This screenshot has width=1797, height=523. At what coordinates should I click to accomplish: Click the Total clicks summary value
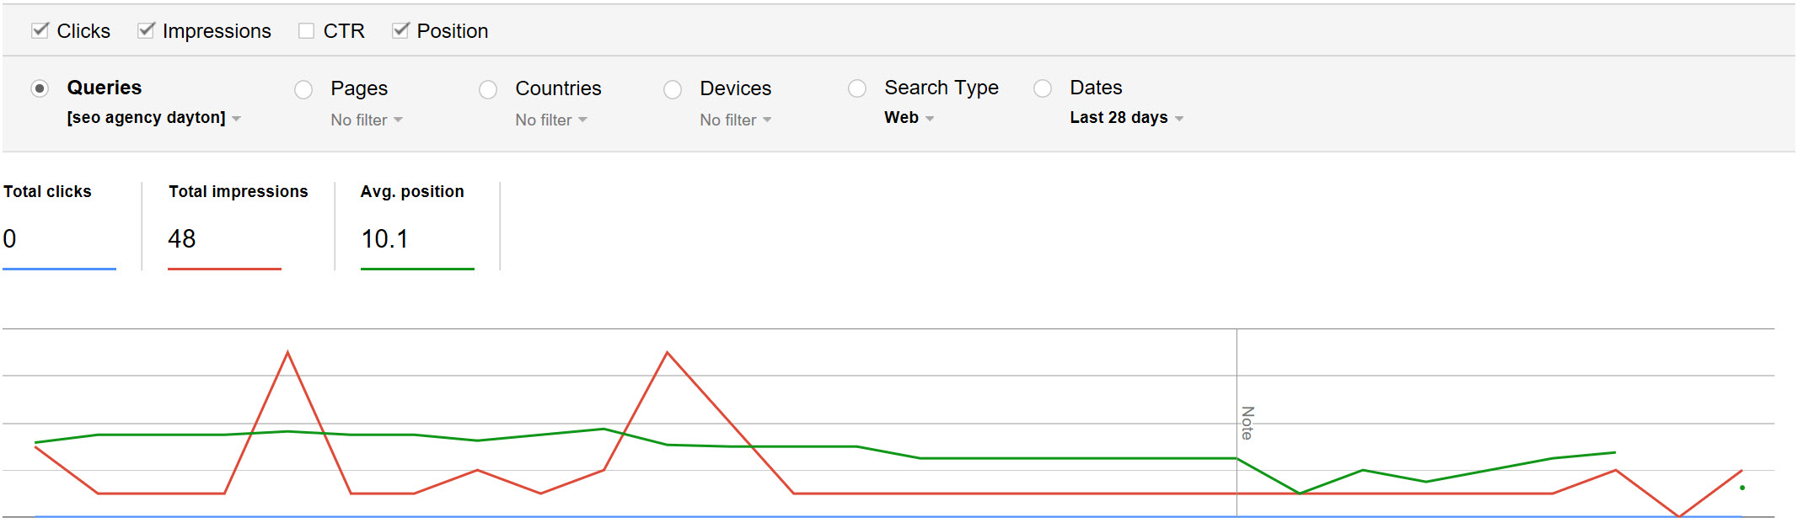[x=10, y=239]
